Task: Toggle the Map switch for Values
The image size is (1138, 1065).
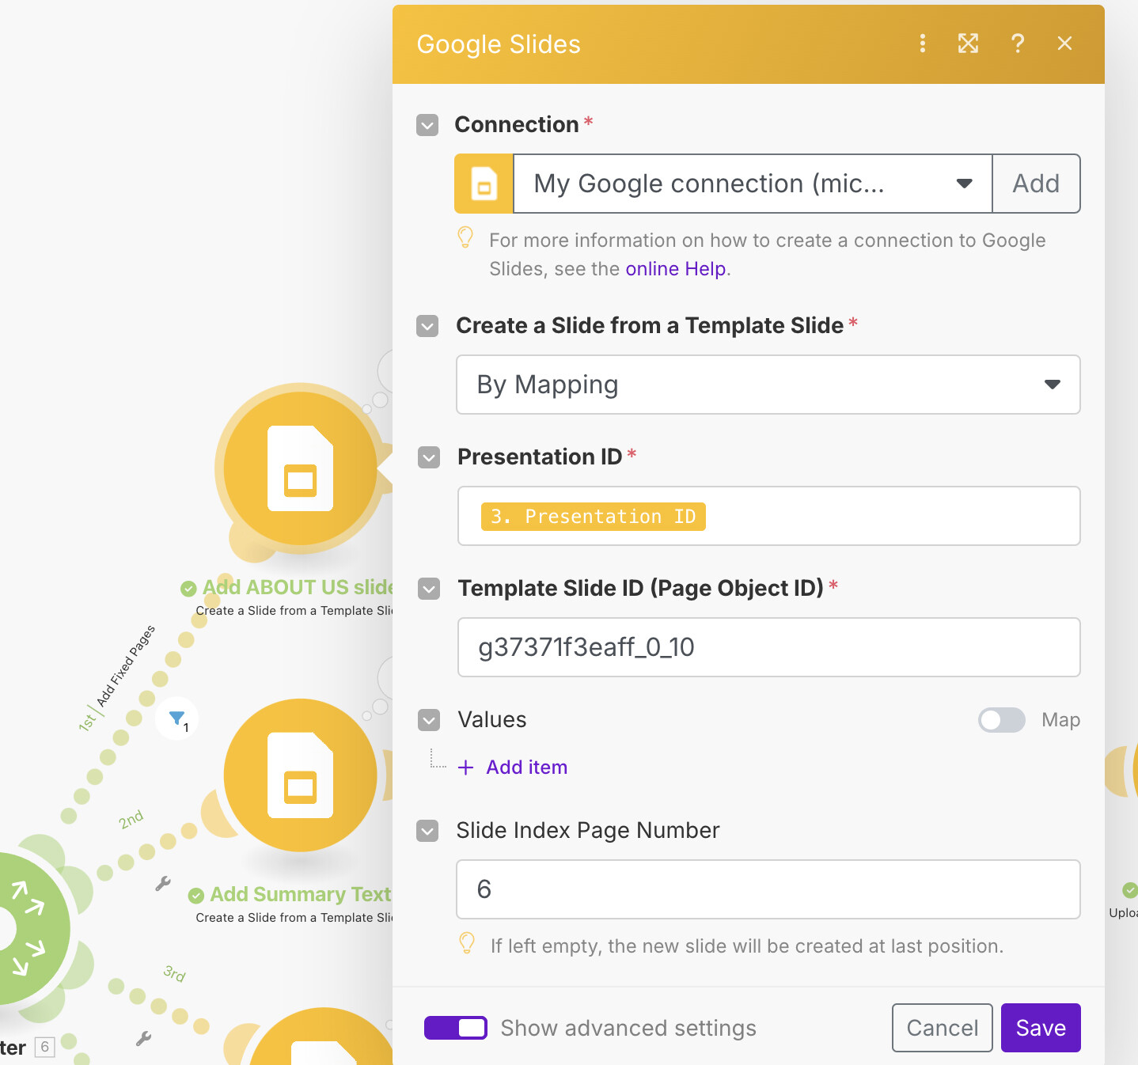Action: [1001, 720]
